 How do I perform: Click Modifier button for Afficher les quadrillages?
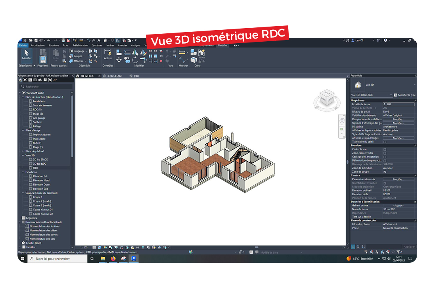[x=399, y=138]
